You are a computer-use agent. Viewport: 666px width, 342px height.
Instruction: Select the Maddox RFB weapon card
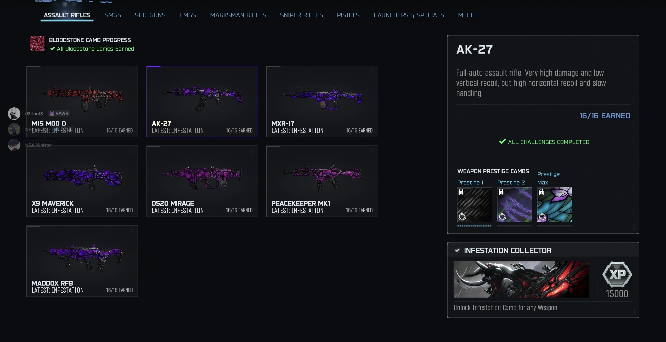click(82, 261)
